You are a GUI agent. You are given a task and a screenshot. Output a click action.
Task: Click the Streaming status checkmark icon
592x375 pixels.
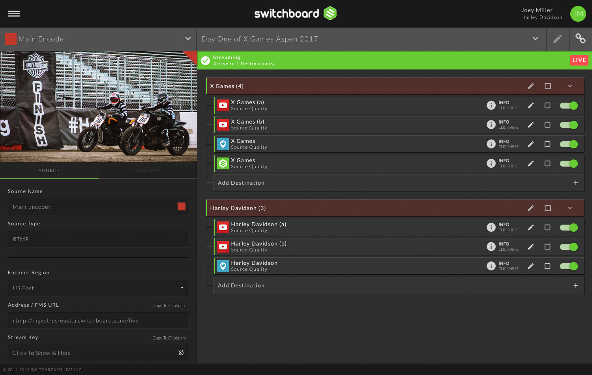206,60
